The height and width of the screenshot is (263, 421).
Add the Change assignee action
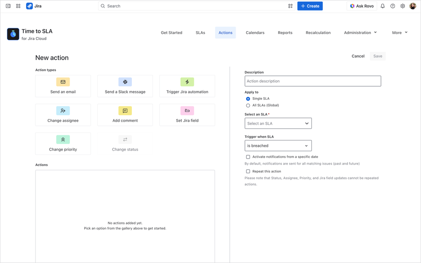tap(63, 115)
